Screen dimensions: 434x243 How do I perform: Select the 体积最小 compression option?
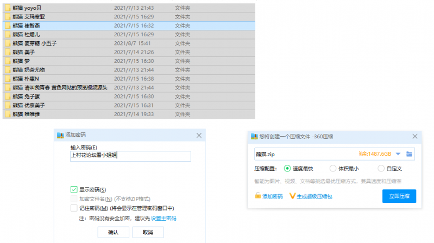coord(333,168)
